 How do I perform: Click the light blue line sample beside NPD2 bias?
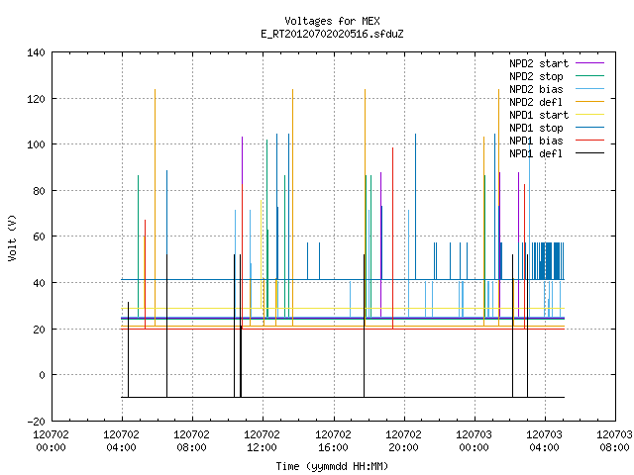point(590,88)
